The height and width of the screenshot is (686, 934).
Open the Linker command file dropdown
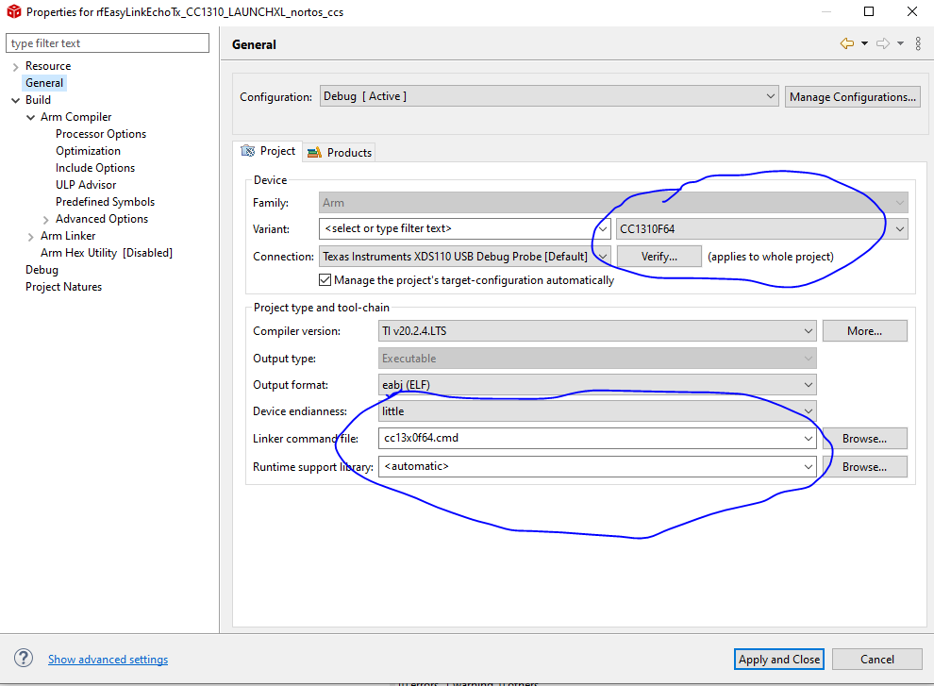(x=808, y=438)
